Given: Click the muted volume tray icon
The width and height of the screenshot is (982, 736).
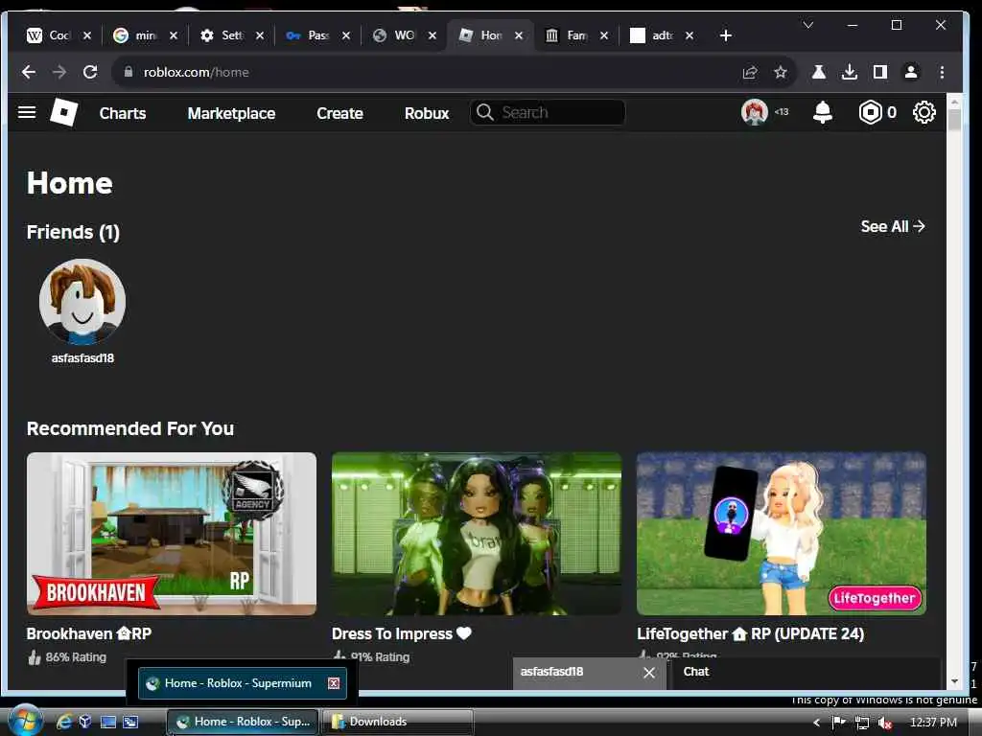Looking at the screenshot, I should tap(884, 723).
